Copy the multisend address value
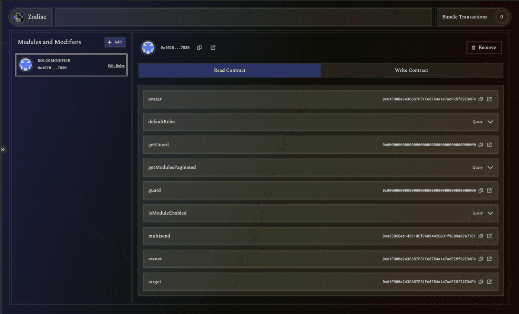The image size is (519, 314). (x=481, y=236)
